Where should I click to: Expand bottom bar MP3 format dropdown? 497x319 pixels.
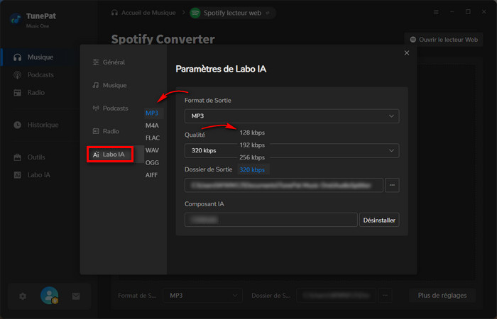(x=202, y=296)
